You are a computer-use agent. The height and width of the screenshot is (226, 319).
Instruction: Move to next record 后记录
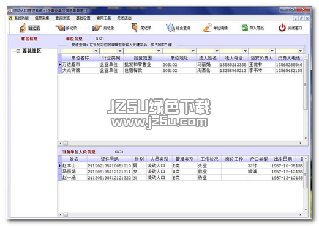click(103, 28)
